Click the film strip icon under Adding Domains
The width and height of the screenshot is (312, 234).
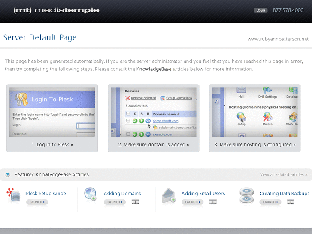[135, 202]
